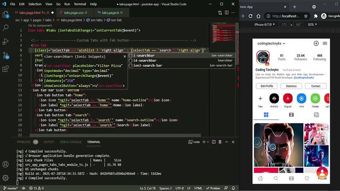Check the ion3-search-bar suggestion checkbox
The image size is (340, 191).
(x=131, y=65)
